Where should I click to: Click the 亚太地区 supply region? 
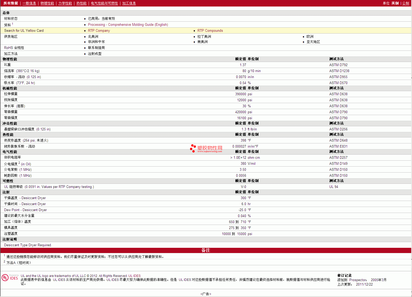coord(313,42)
